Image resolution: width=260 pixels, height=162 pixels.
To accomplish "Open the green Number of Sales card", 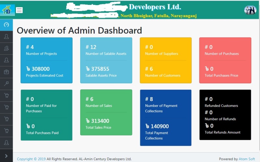I will (x=106, y=112).
